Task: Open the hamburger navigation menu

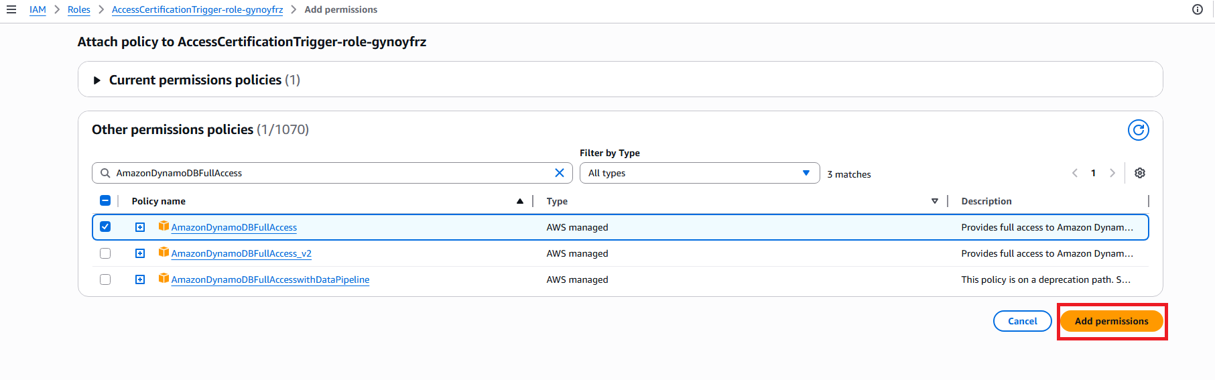Action: [11, 9]
